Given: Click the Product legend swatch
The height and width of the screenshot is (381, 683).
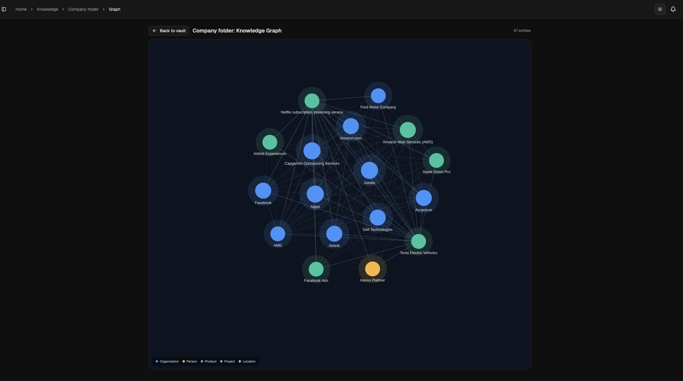Looking at the screenshot, I should pyautogui.click(x=202, y=361).
